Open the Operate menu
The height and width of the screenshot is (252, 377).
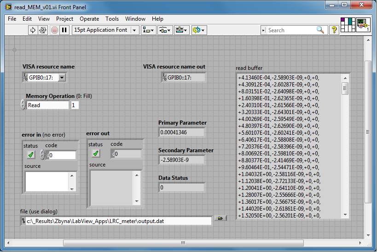89,19
